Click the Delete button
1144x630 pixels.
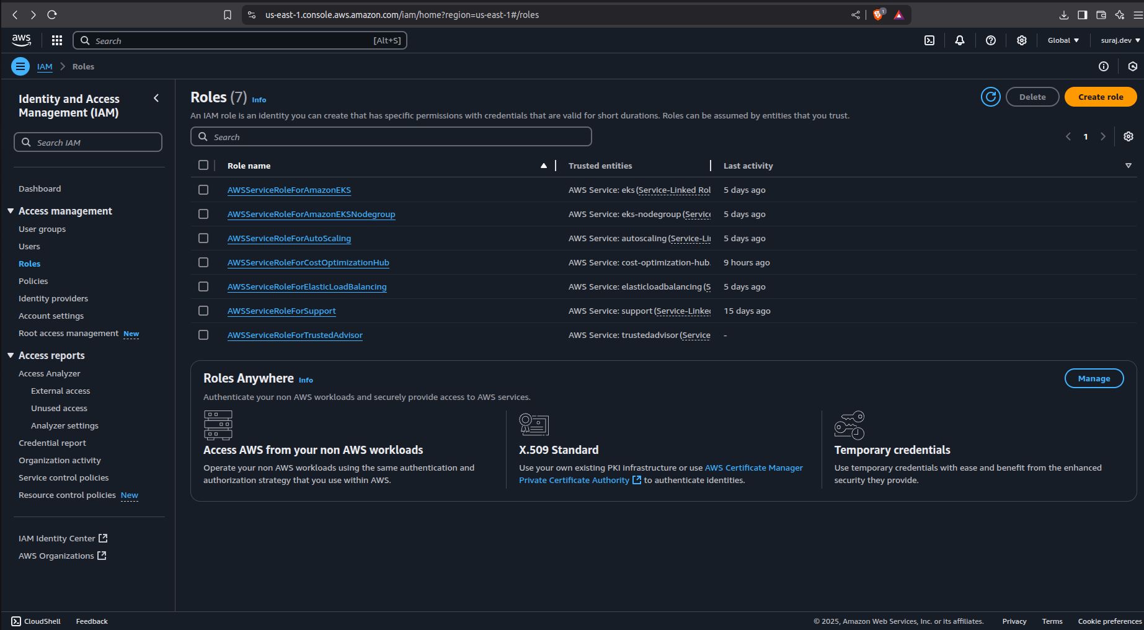1032,97
